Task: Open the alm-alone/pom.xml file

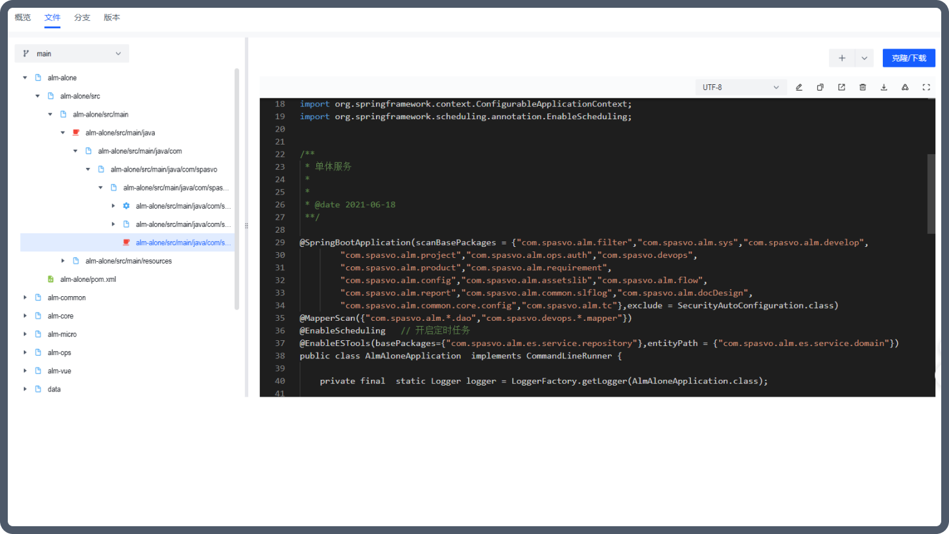Action: point(88,279)
